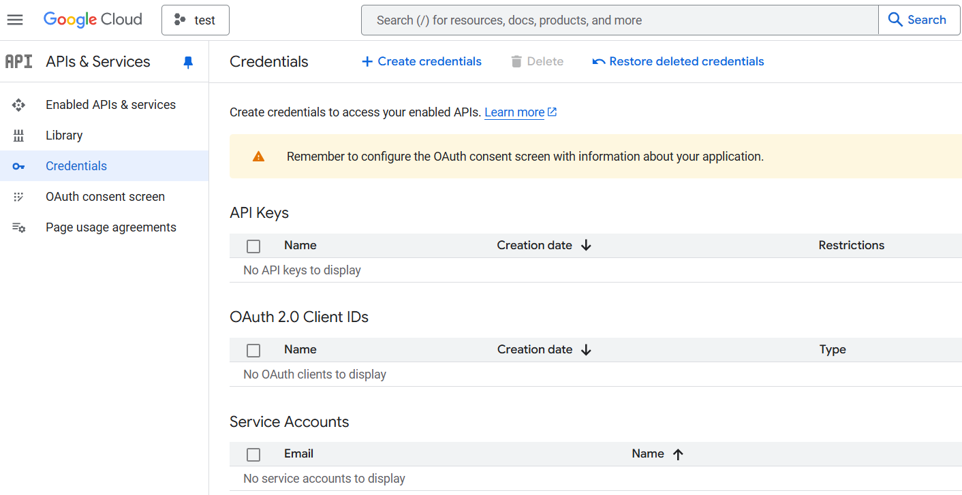Click the search input field
The image size is (962, 495).
point(619,20)
